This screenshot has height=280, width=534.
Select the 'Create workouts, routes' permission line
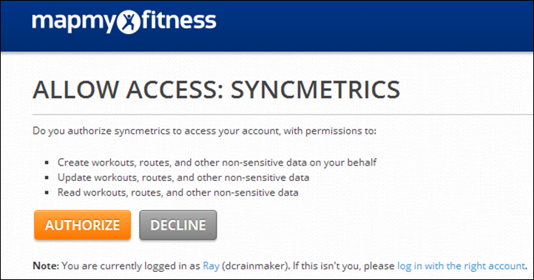[x=217, y=163]
